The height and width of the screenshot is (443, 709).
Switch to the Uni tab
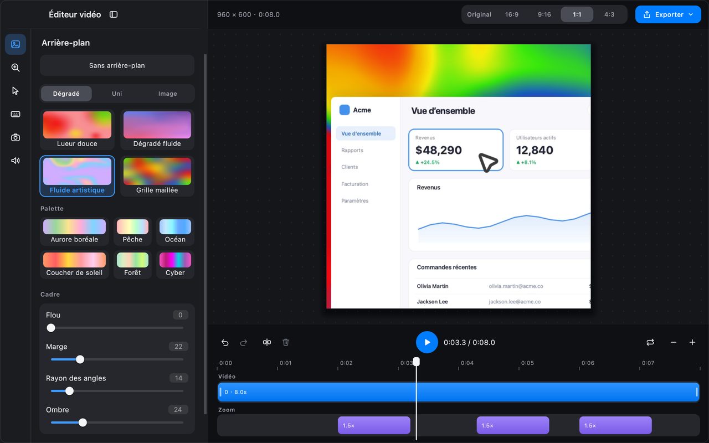tap(117, 94)
